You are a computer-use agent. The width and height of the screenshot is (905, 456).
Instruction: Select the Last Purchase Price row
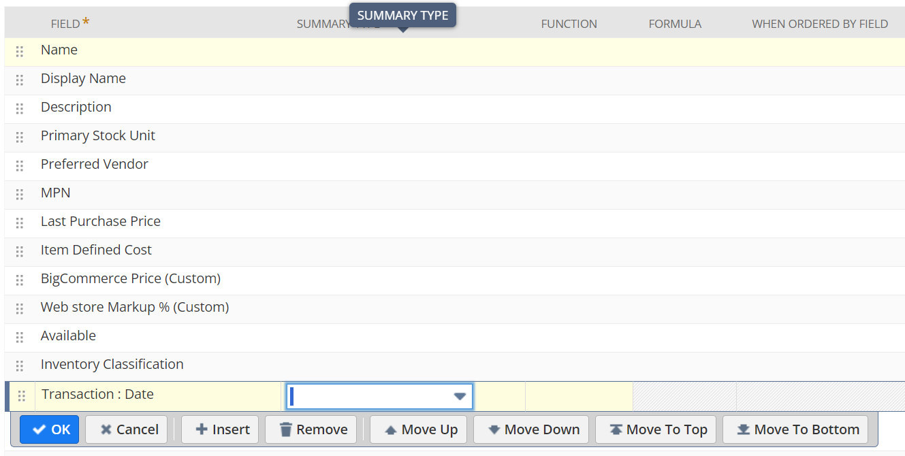click(101, 222)
